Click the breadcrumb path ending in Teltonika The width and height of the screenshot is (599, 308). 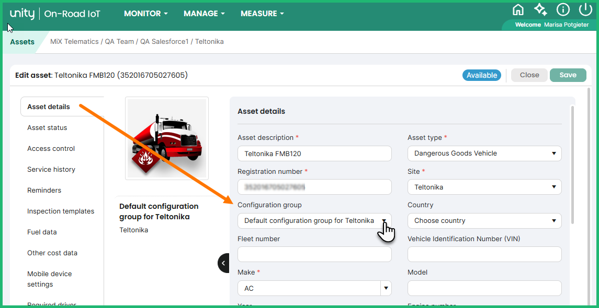pyautogui.click(x=137, y=42)
